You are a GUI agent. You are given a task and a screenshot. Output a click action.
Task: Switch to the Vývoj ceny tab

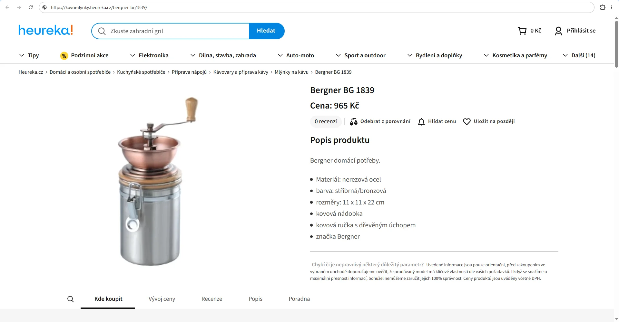[162, 299]
